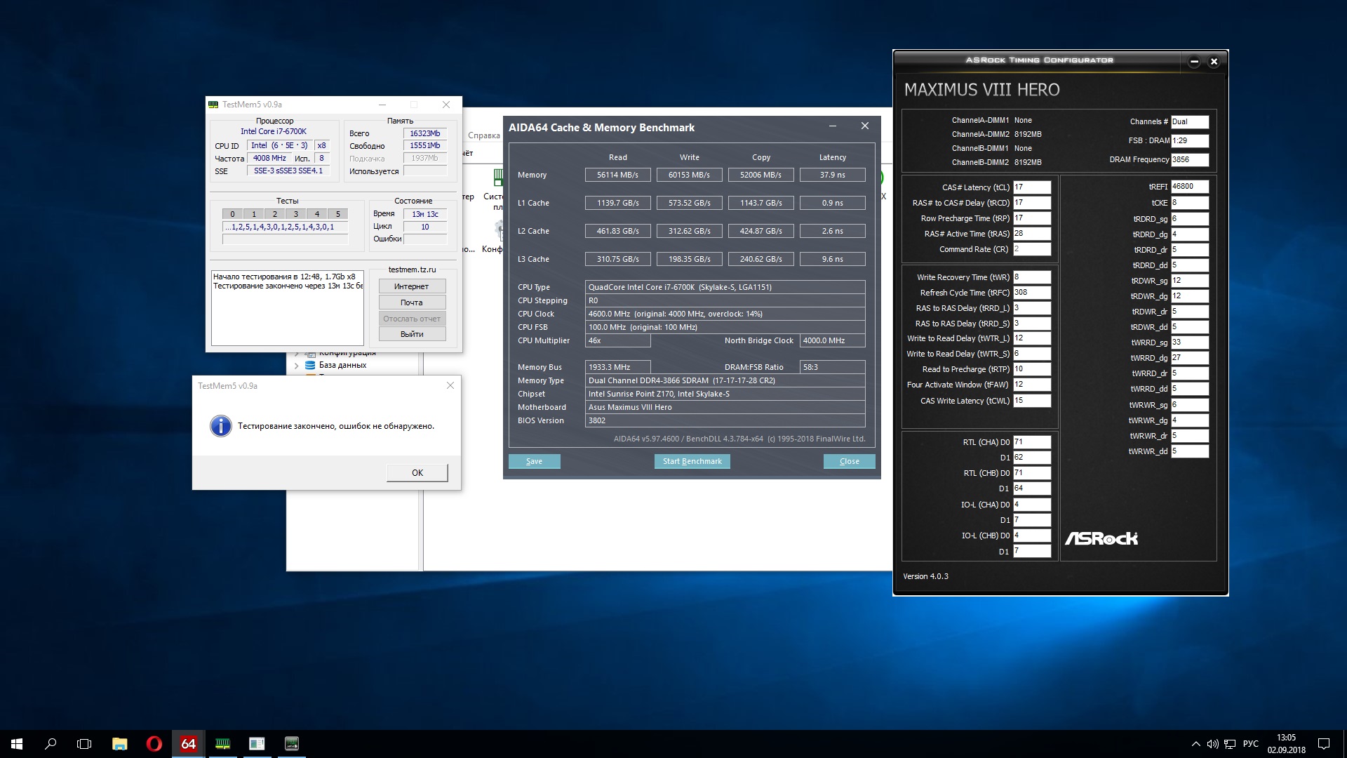Image resolution: width=1347 pixels, height=758 pixels.
Task: Show hidden system tray icons chevron
Action: click(x=1195, y=744)
